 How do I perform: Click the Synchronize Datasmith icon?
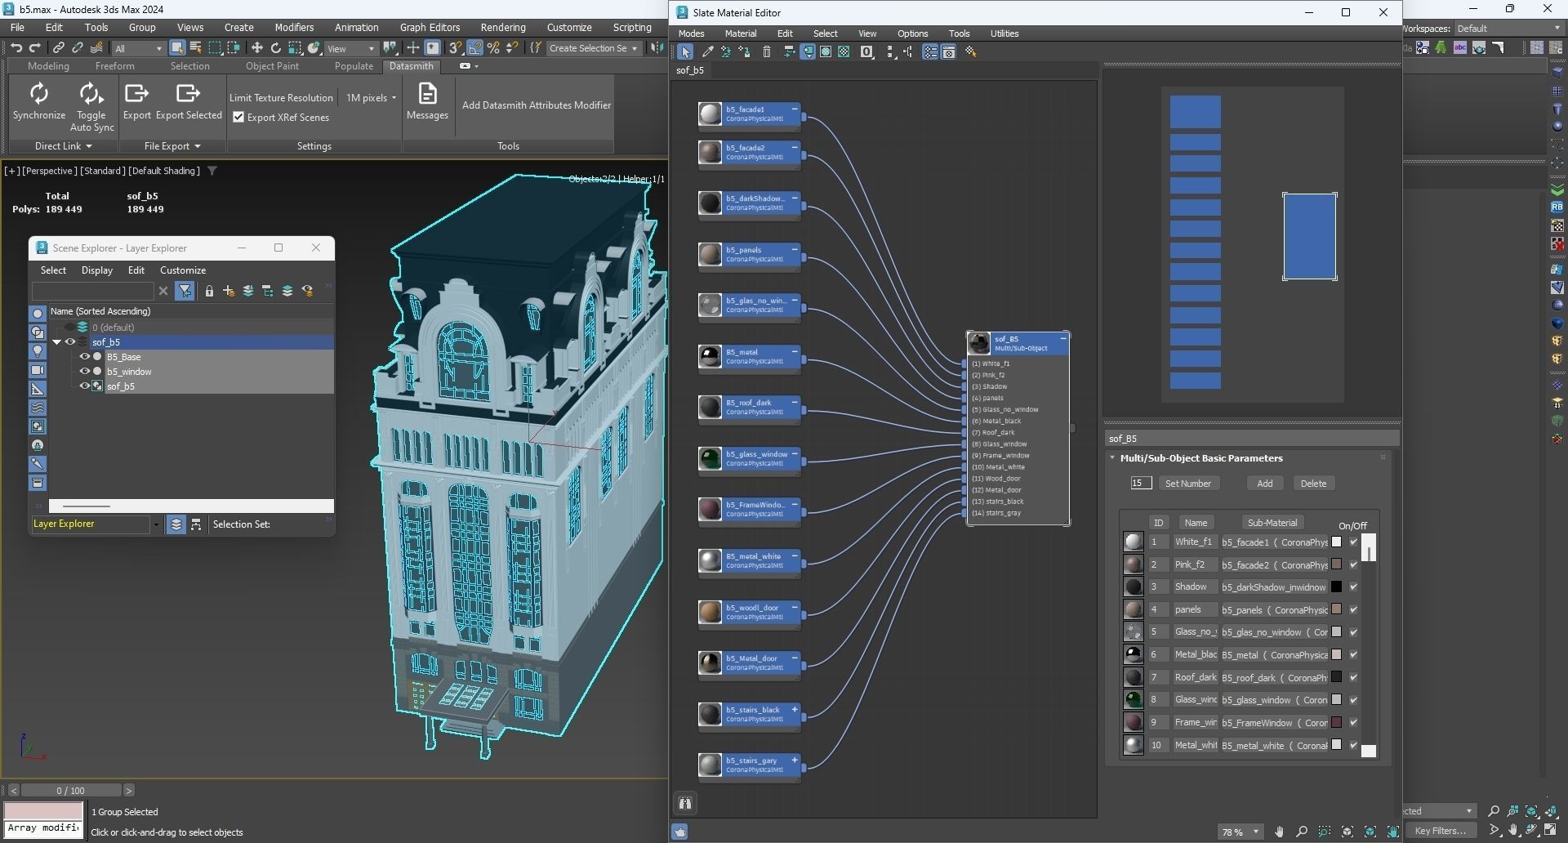(x=38, y=94)
